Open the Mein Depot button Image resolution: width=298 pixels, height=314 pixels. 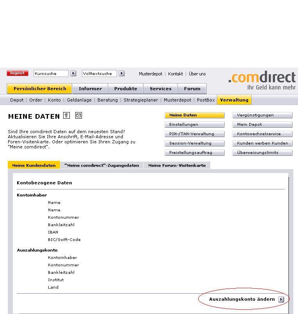(263, 125)
